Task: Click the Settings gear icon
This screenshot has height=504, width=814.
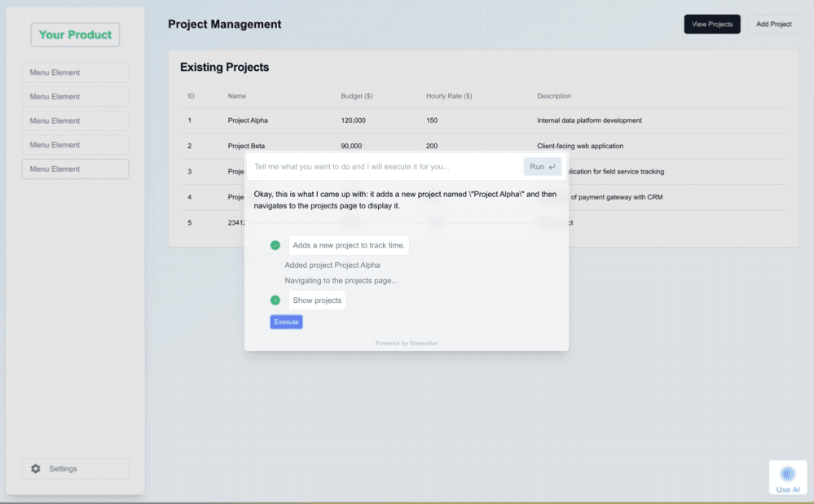Action: pos(35,469)
